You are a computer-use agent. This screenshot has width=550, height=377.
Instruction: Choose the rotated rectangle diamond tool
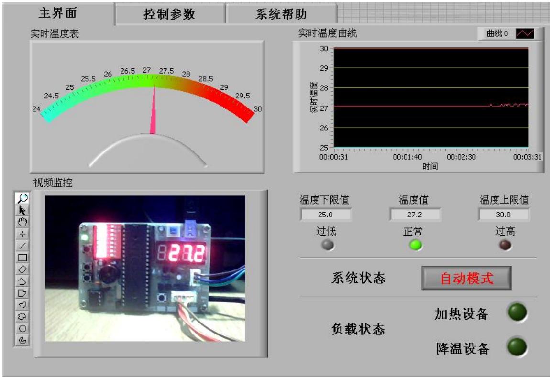pyautogui.click(x=22, y=269)
